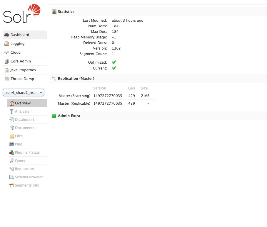Click the Num Docs value 184
The height and width of the screenshot is (227, 267).
tap(115, 26)
